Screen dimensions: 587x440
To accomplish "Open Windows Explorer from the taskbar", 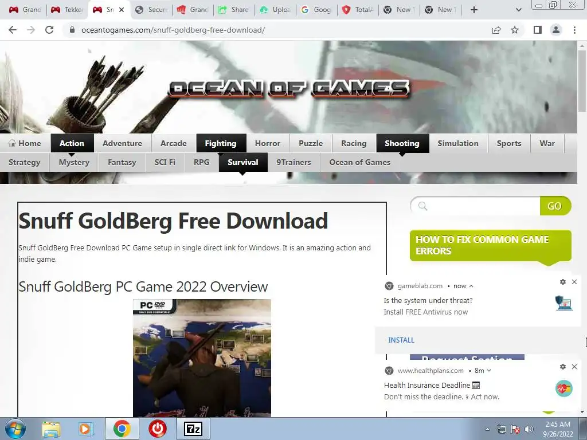I will 51,429.
